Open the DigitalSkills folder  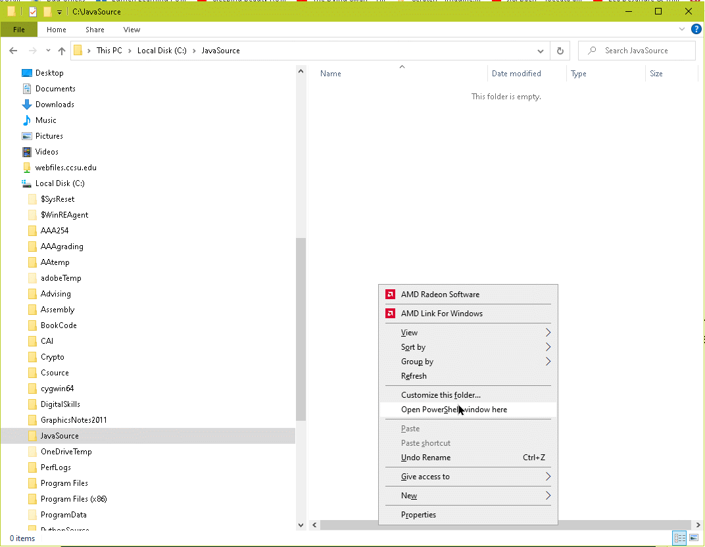click(x=61, y=404)
